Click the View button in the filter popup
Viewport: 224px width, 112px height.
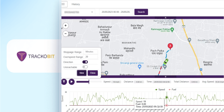[82, 73]
